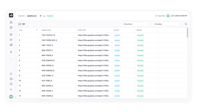Click the table vertical scrollbar thumb

(x=188, y=33)
